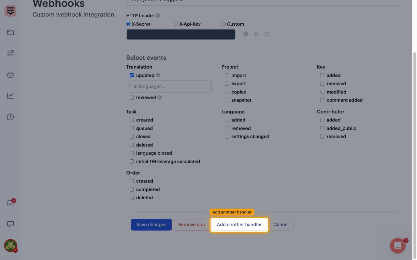
Task: Open the 'in languages...' selector field
Action: tap(170, 86)
